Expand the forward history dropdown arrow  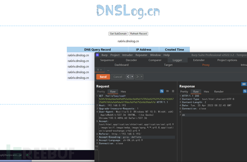point(141,77)
